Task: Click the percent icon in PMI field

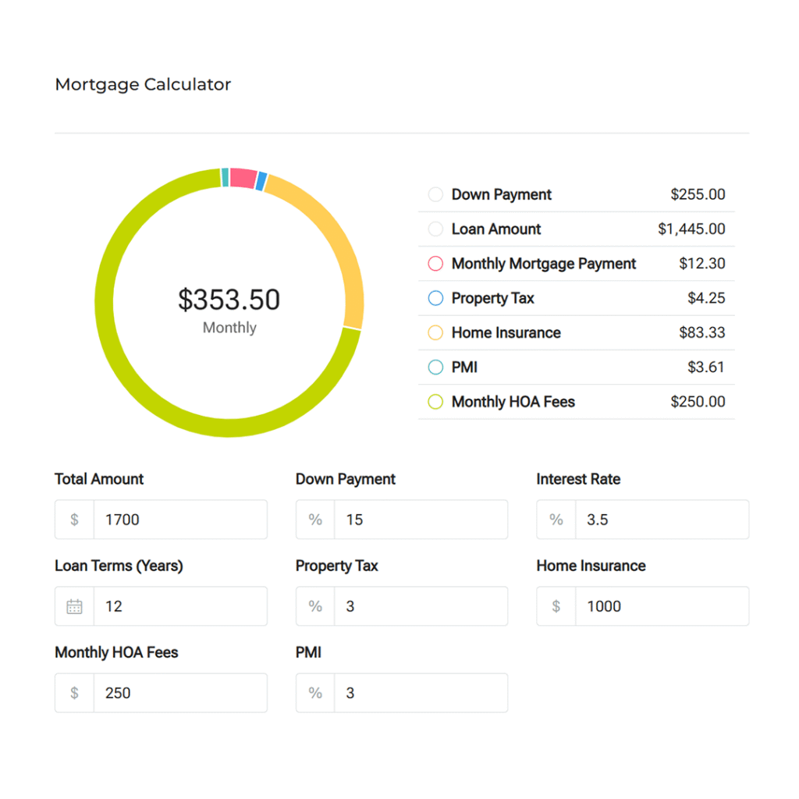Action: pos(315,693)
